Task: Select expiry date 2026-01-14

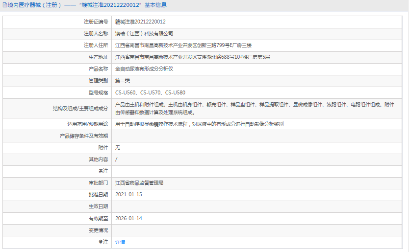Action: pos(128,218)
